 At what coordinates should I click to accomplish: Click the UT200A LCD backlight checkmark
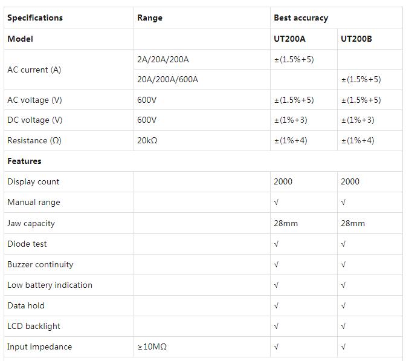pos(276,326)
